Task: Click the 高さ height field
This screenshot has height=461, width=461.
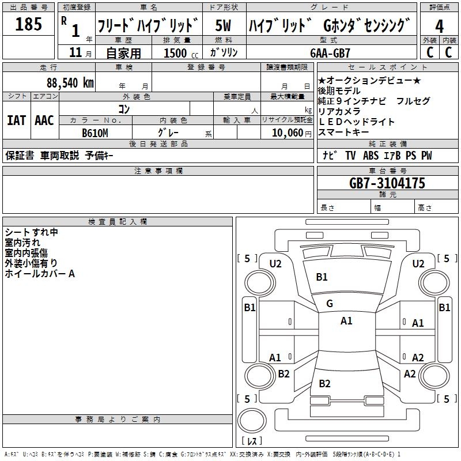Action: click(436, 206)
